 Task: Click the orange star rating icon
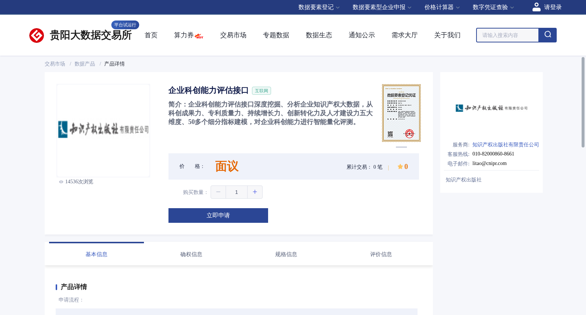[400, 166]
